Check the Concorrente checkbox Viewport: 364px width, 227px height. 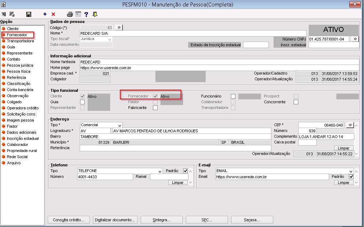point(296,102)
